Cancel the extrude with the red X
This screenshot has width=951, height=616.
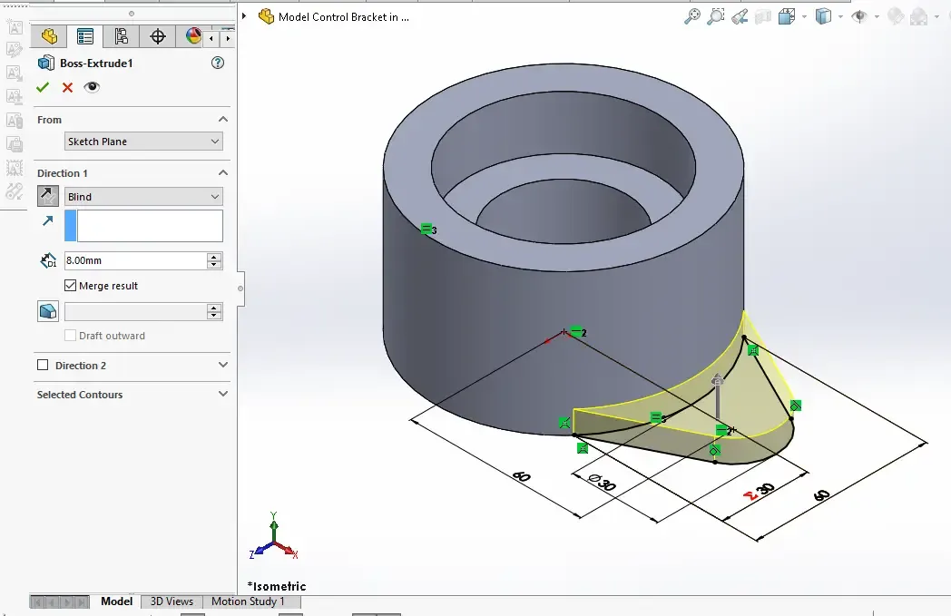click(67, 87)
